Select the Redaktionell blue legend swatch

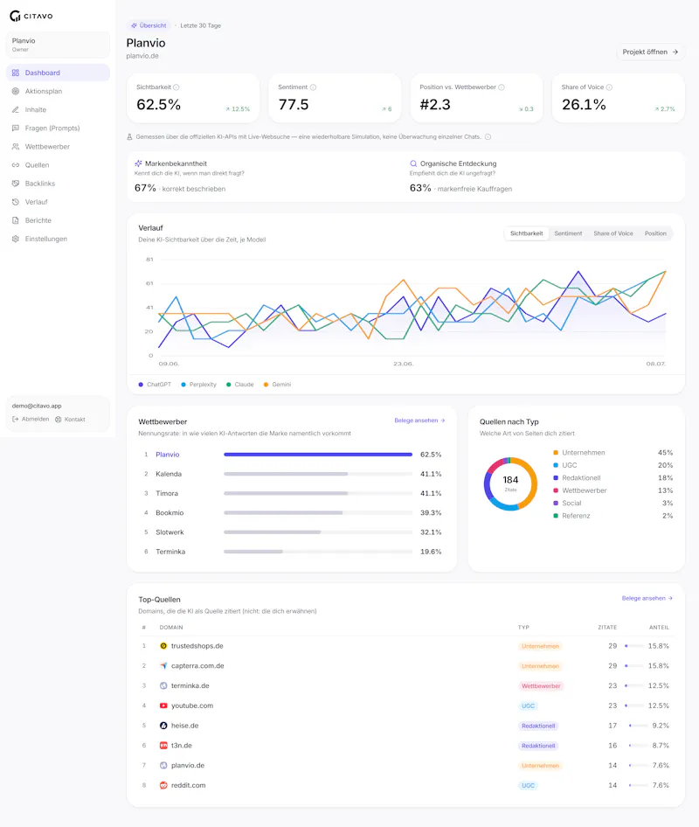(x=556, y=478)
